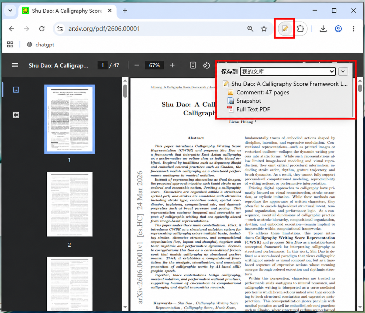The image size is (365, 313).
Task: Open the 我的文库 save-to dropdown
Action: tap(288, 71)
